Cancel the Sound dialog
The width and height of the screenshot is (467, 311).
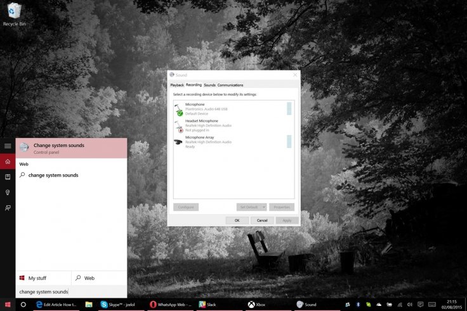pos(262,220)
